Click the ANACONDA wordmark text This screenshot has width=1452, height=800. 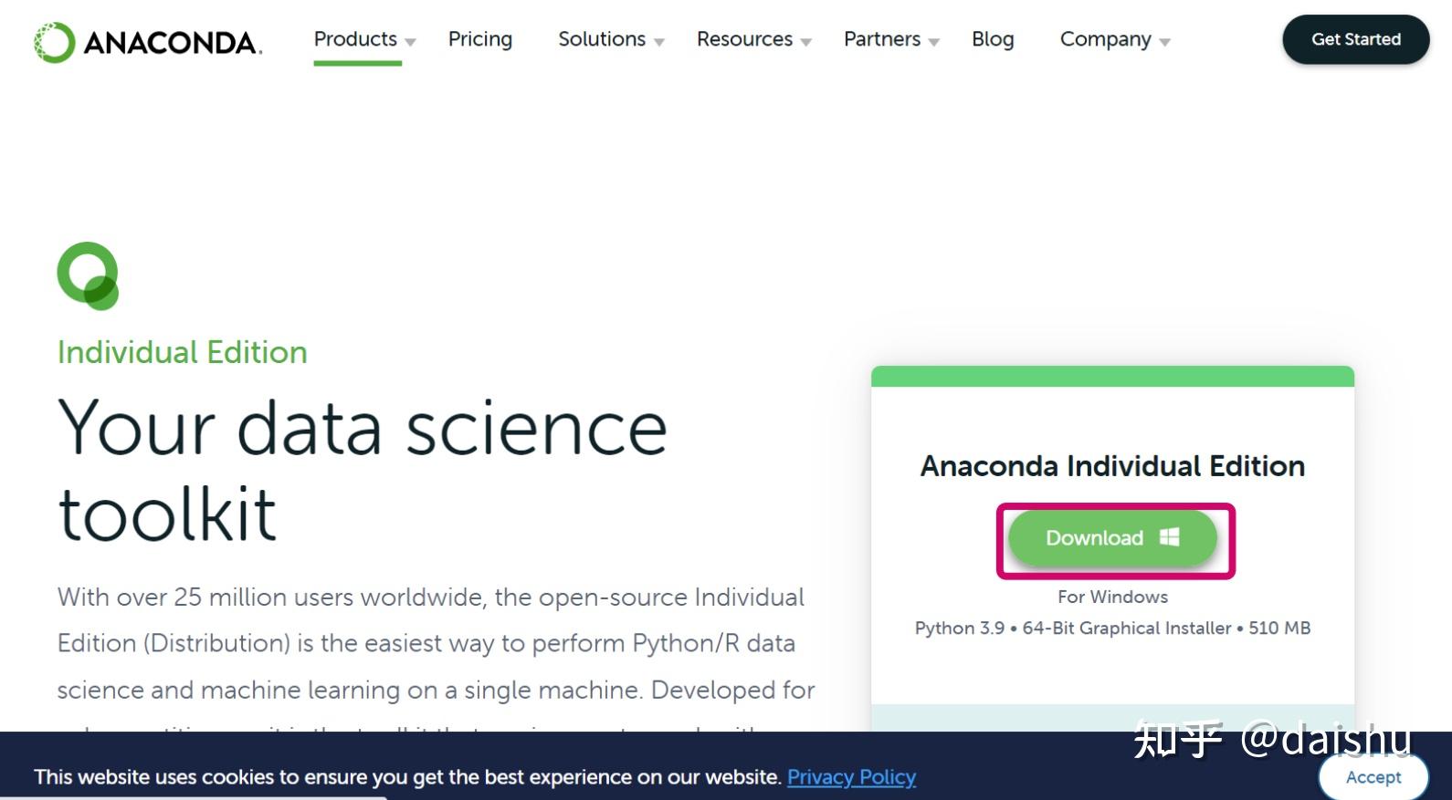tap(173, 43)
